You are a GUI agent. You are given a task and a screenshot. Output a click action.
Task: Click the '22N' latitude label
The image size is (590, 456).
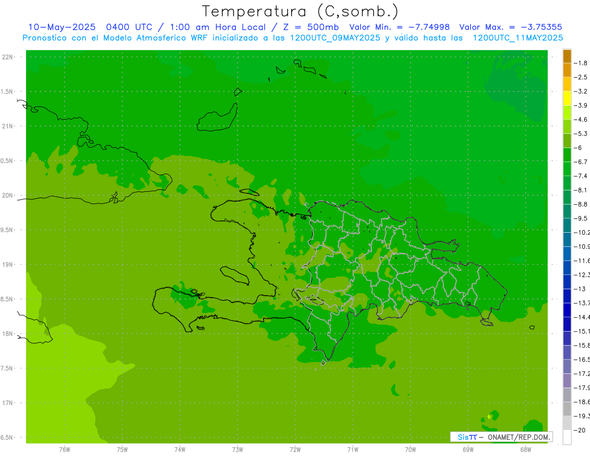point(8,57)
